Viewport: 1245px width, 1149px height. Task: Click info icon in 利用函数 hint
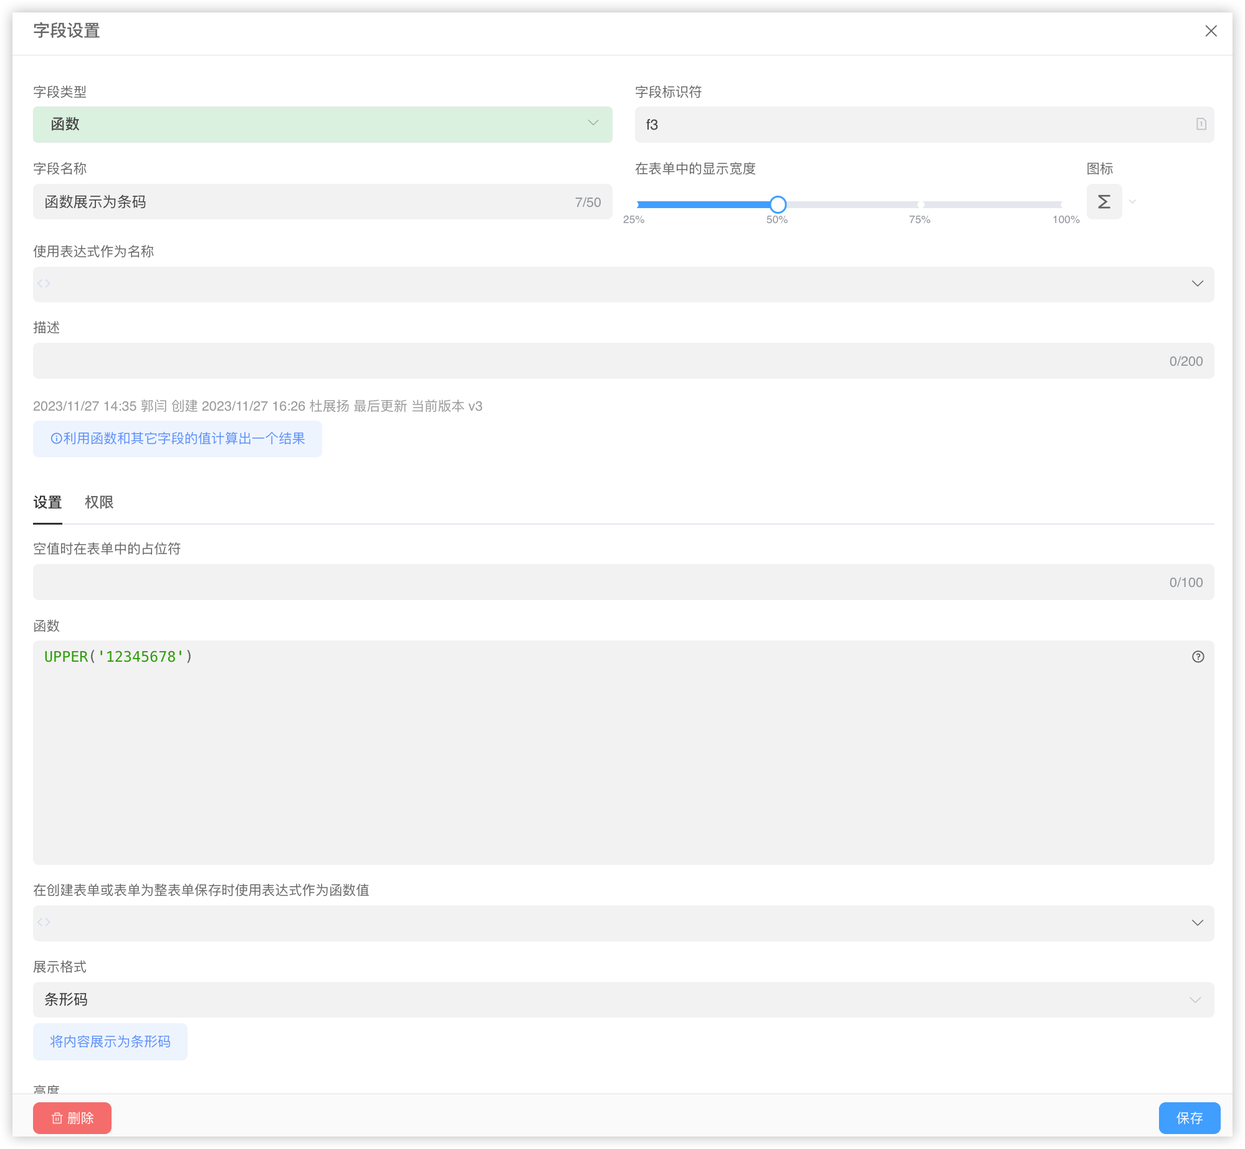point(56,439)
